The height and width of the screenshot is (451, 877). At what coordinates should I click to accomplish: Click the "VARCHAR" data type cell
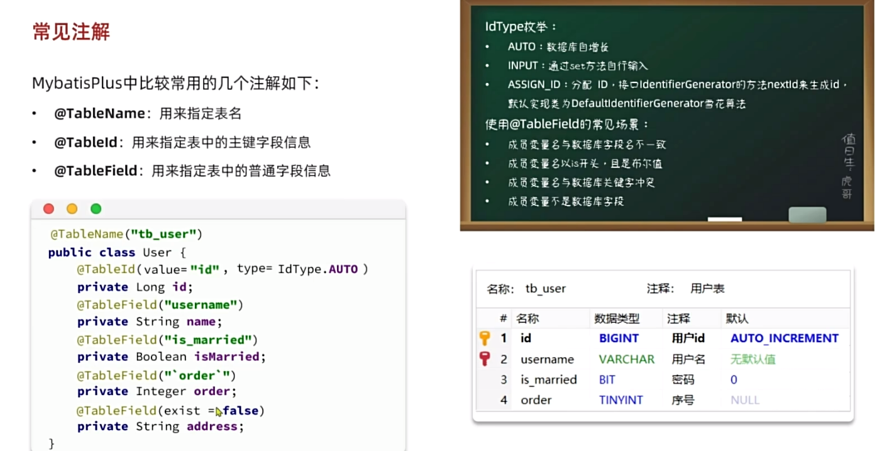[x=627, y=359]
